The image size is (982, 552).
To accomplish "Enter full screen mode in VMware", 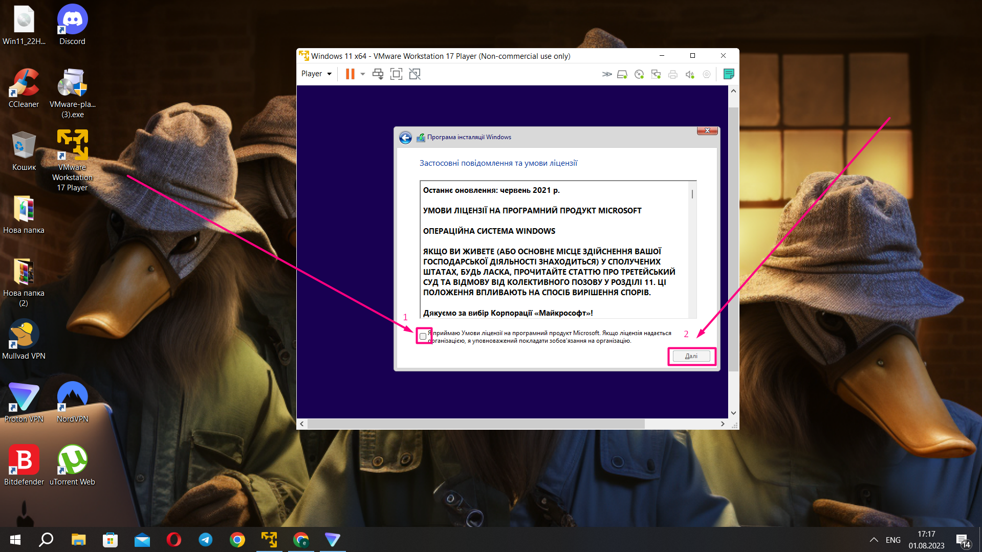I will (396, 74).
